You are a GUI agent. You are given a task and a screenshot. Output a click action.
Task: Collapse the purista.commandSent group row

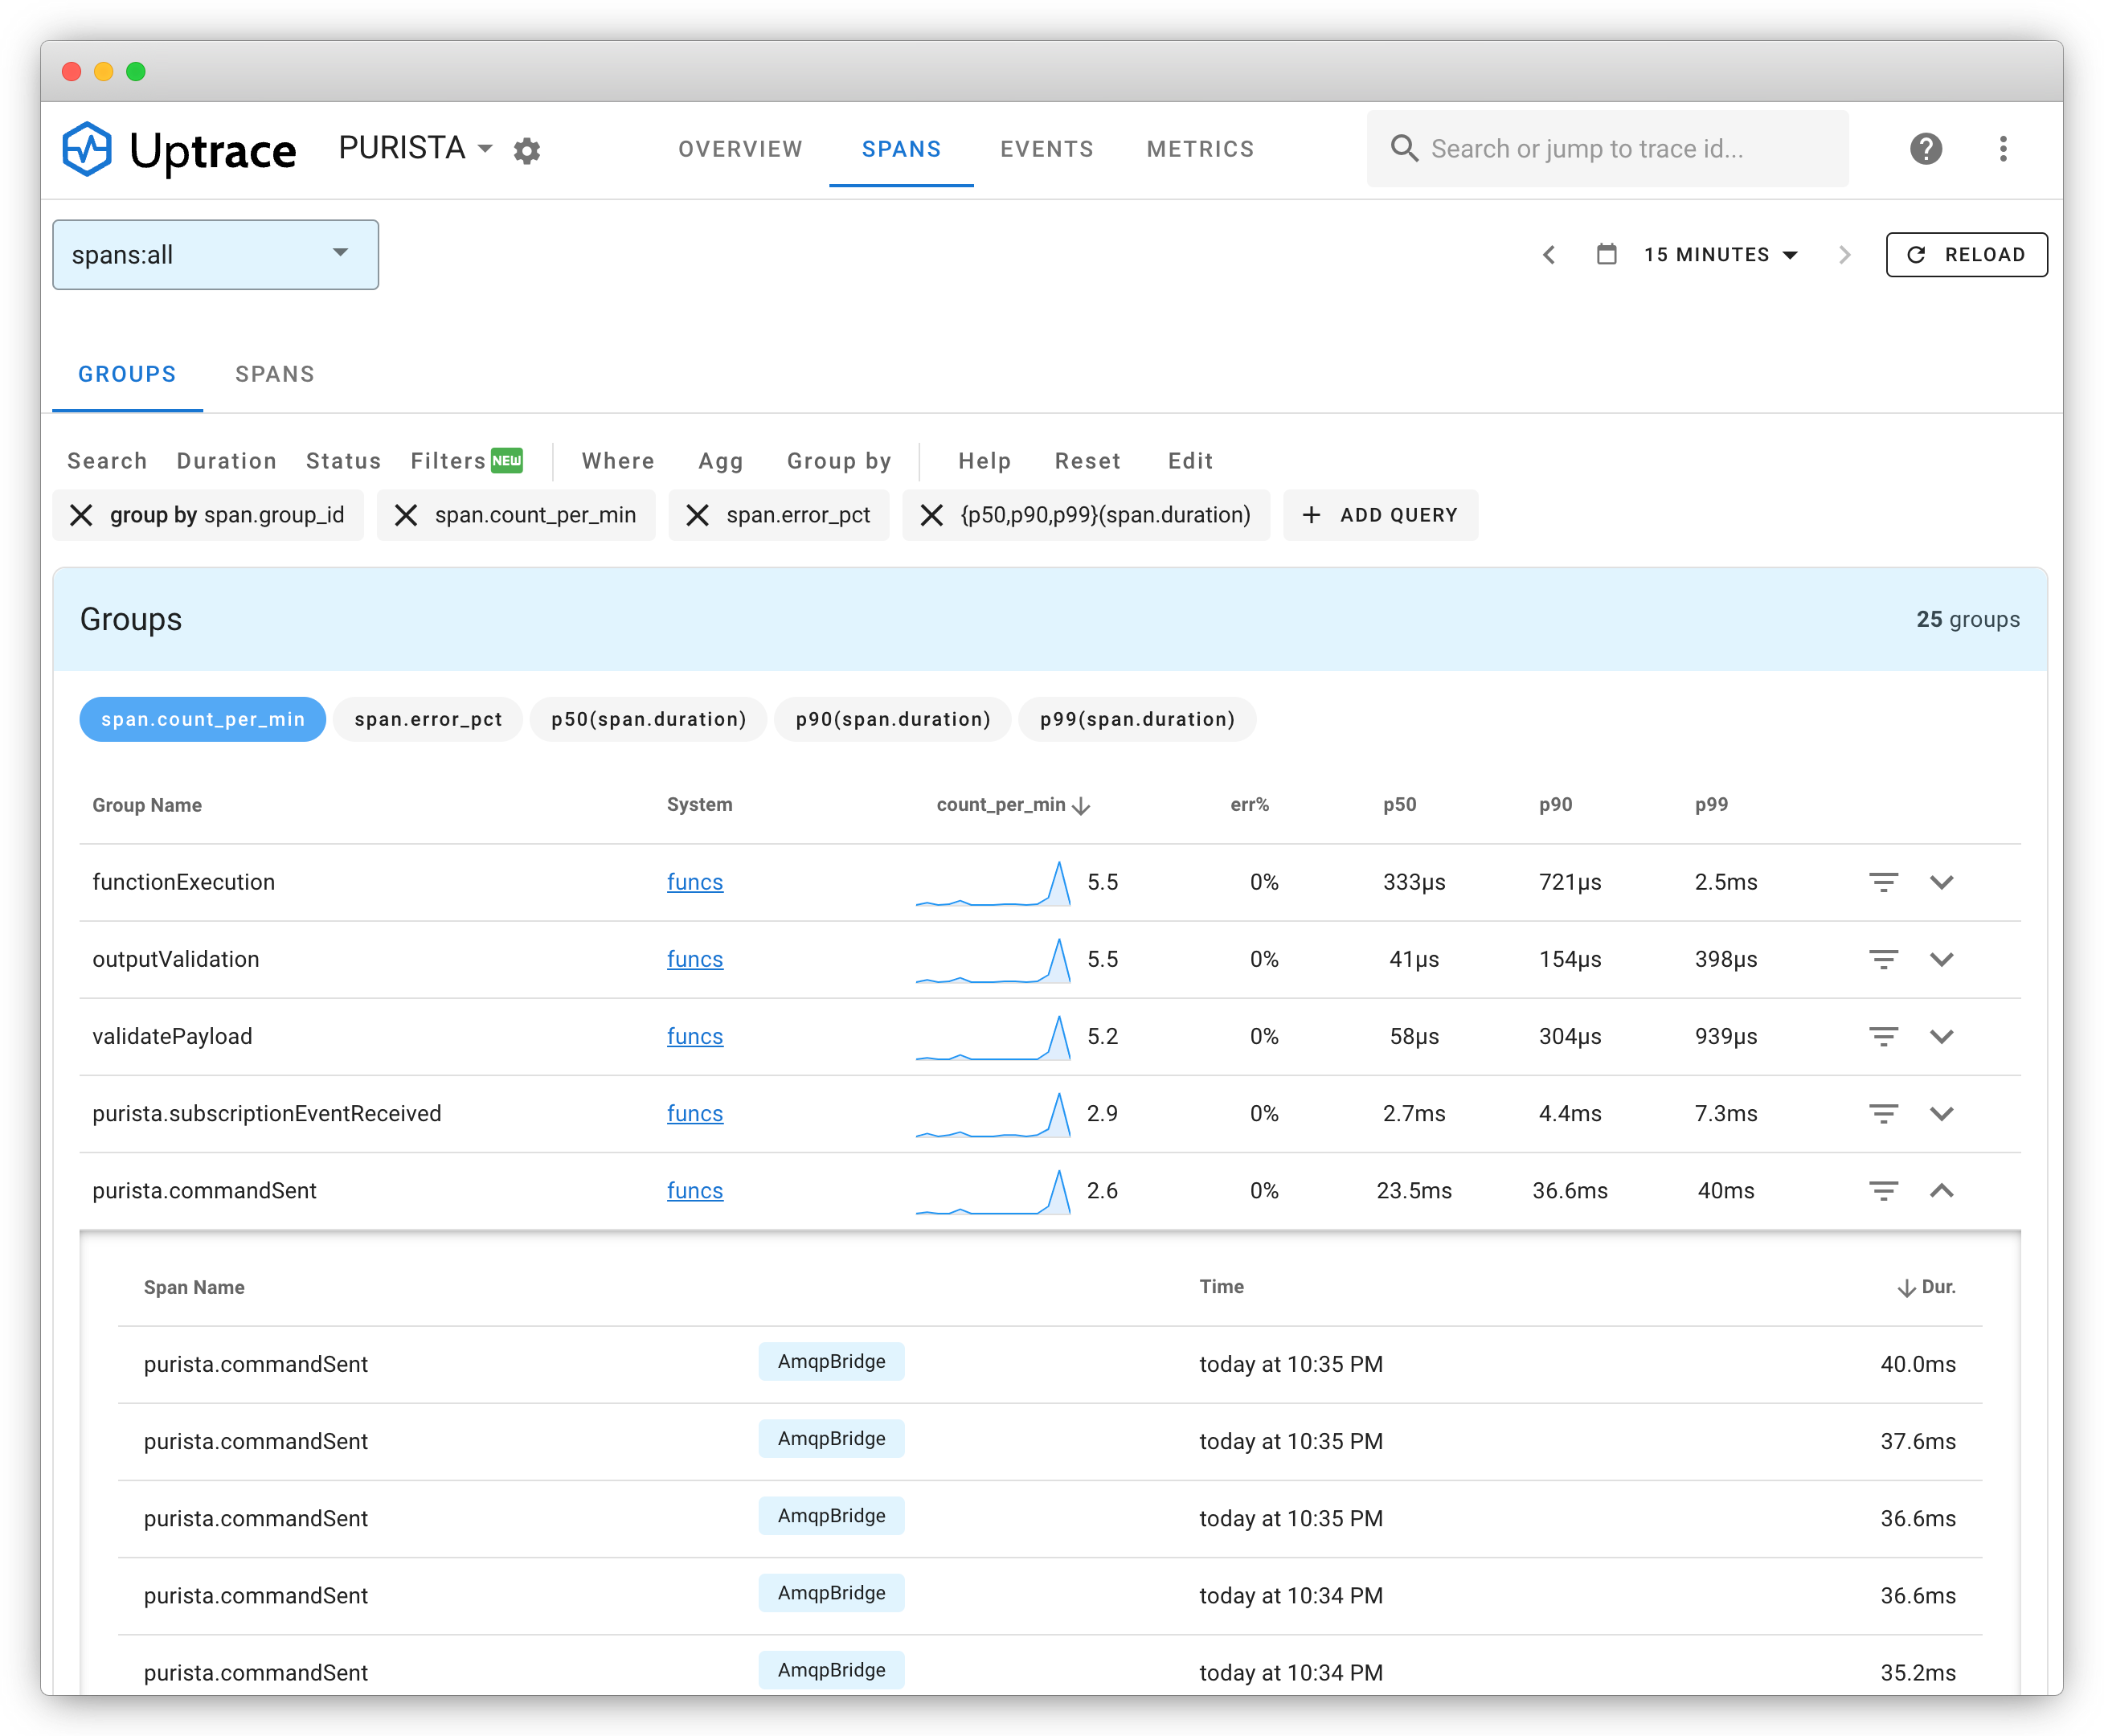click(x=1941, y=1190)
